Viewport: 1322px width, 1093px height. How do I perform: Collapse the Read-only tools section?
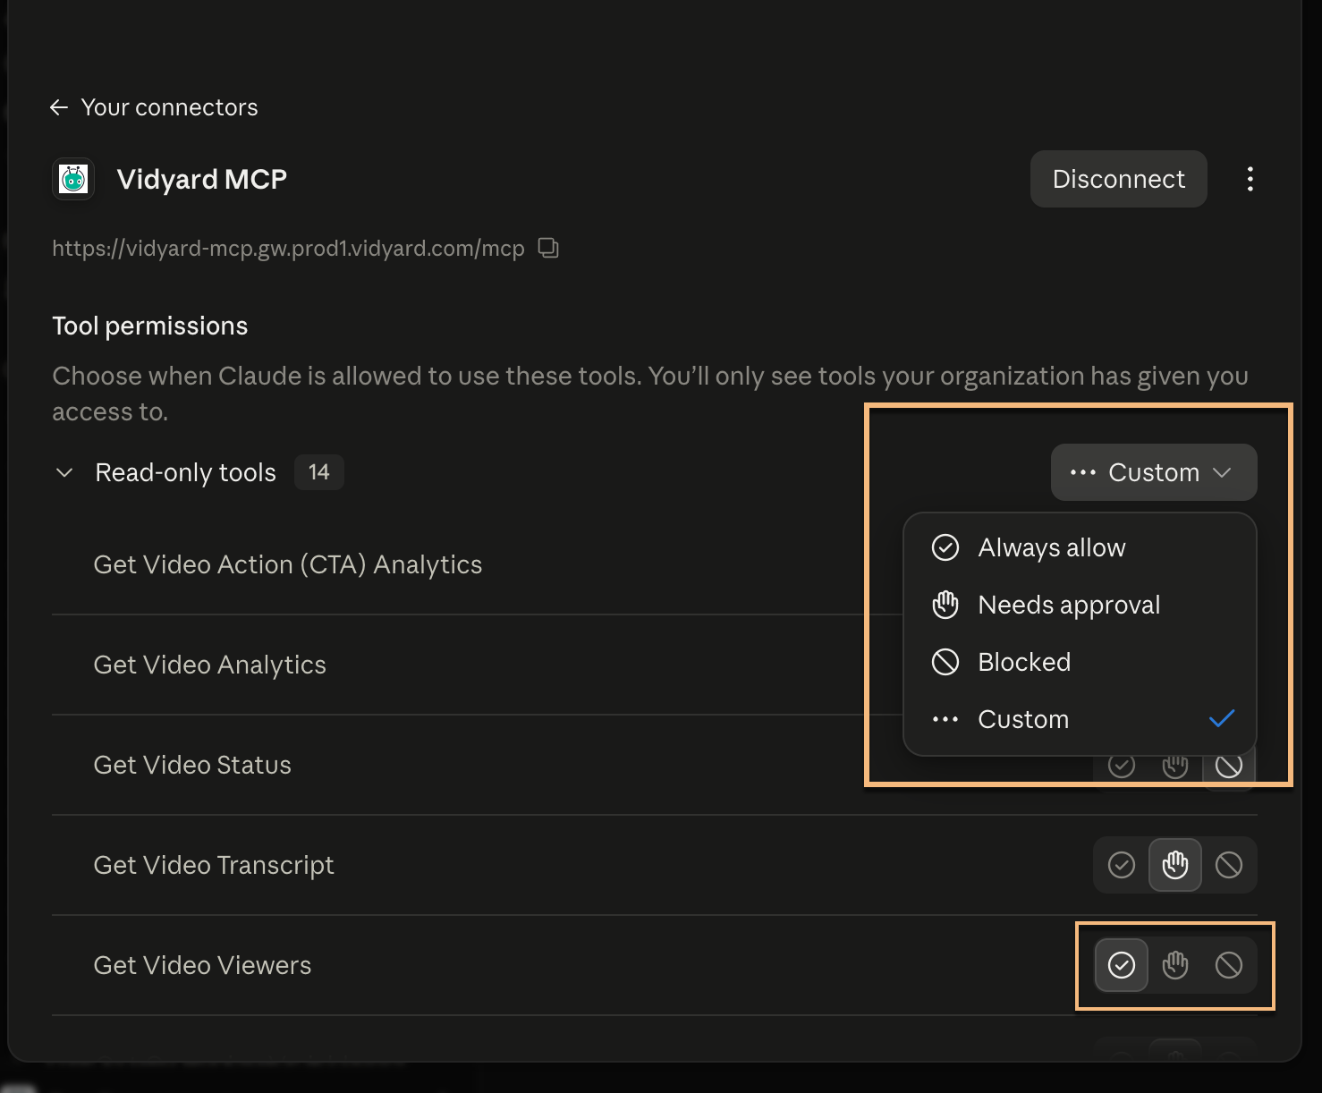(x=64, y=472)
